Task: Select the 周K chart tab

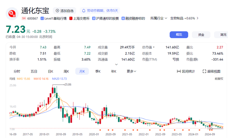Action: (x=66, y=71)
